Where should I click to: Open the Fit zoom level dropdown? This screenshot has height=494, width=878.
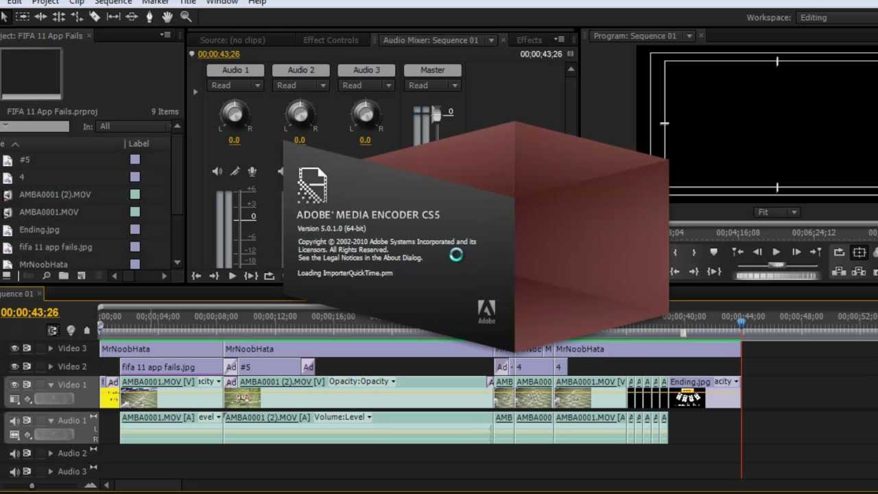point(776,212)
